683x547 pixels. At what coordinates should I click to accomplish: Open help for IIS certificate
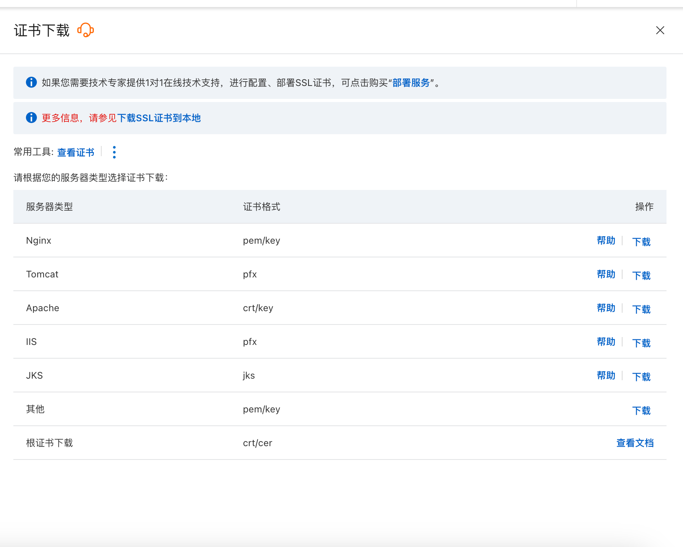click(606, 342)
